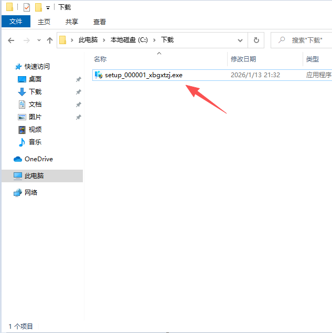Refresh the current folder view
Screen dimensions: 332x333
pyautogui.click(x=256, y=40)
